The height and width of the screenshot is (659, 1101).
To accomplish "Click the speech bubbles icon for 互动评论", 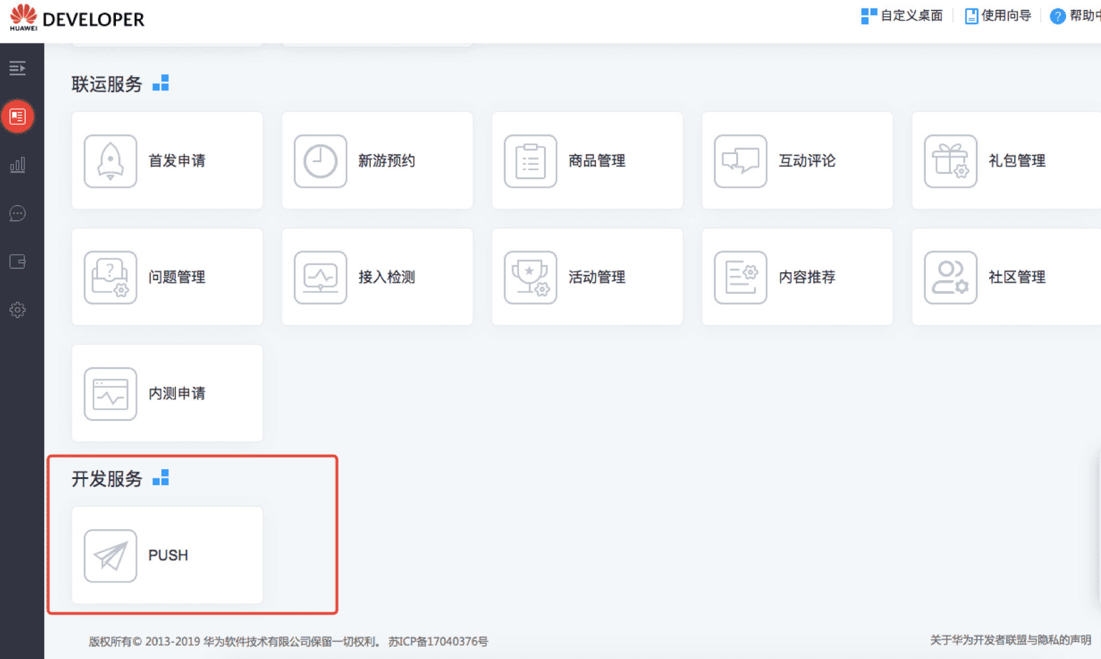I will pyautogui.click(x=741, y=161).
